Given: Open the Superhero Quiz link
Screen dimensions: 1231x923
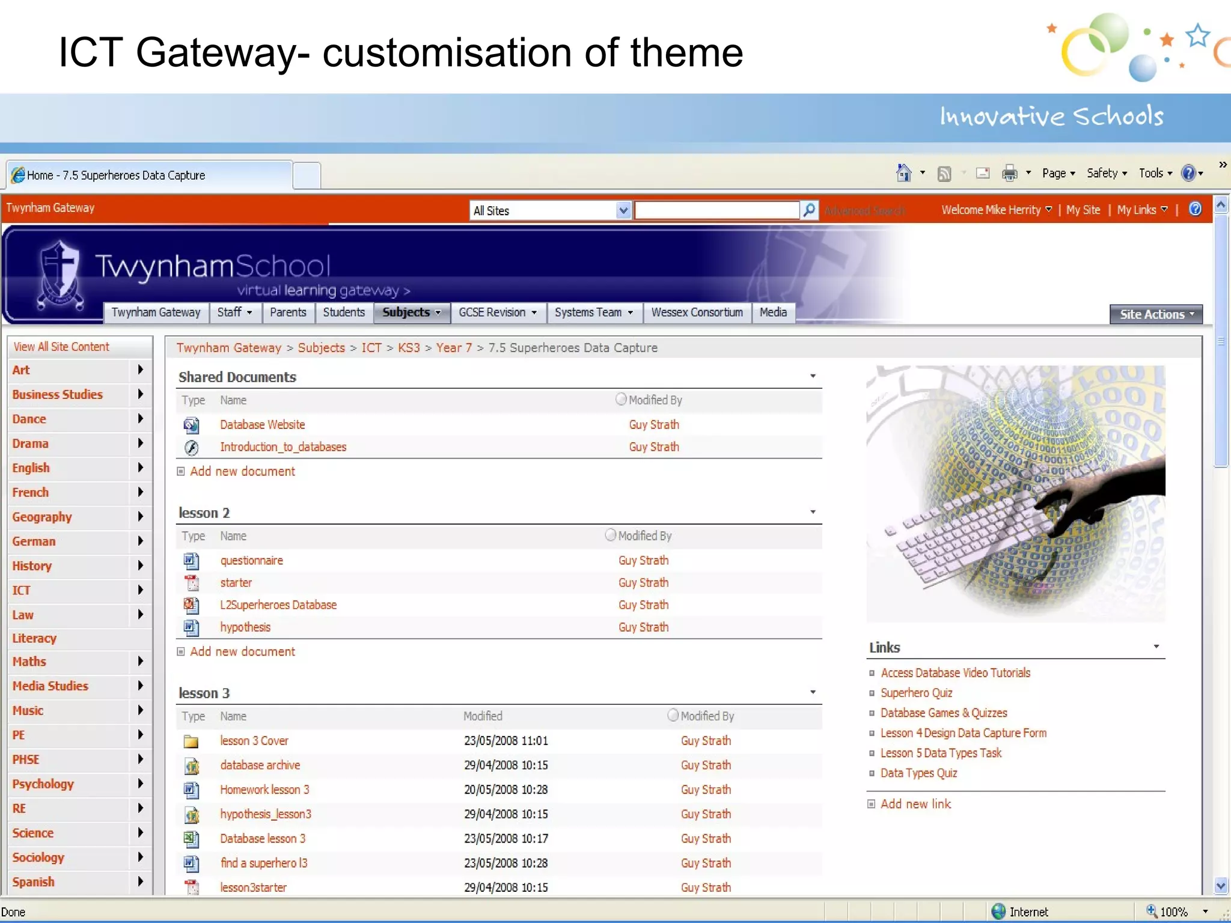Looking at the screenshot, I should 916,693.
